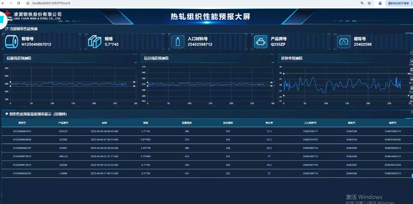The width and height of the screenshot is (413, 204).
Task: Toggle the 延伸率预测值 chart panel header
Action: [292, 58]
